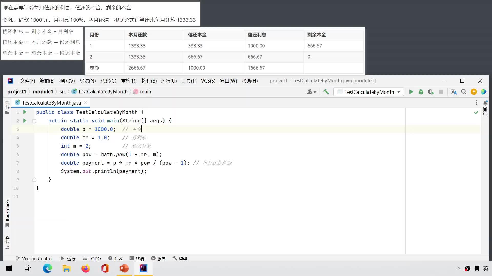This screenshot has height=276, width=492.
Task: Open the Project tool window sidebar button
Action: (7, 108)
